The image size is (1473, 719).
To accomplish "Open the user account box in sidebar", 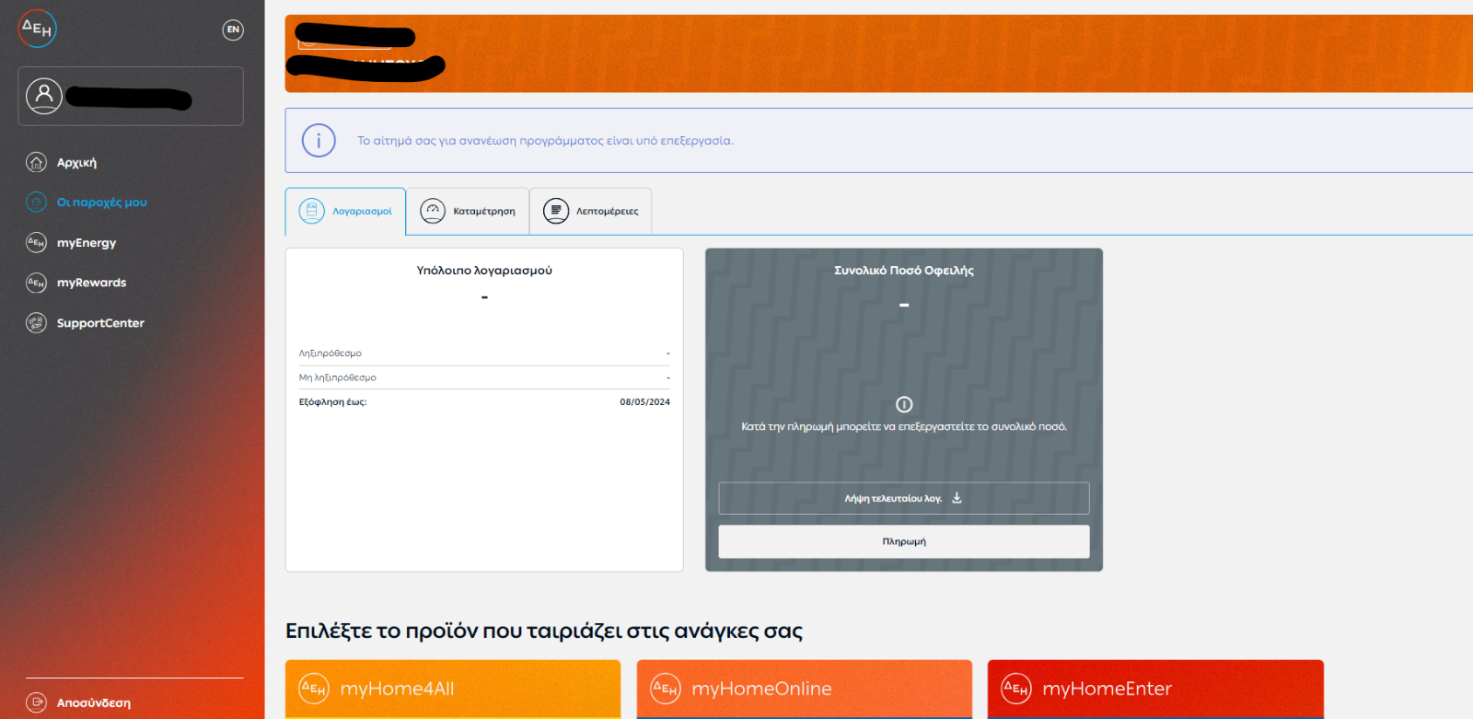I will (131, 96).
